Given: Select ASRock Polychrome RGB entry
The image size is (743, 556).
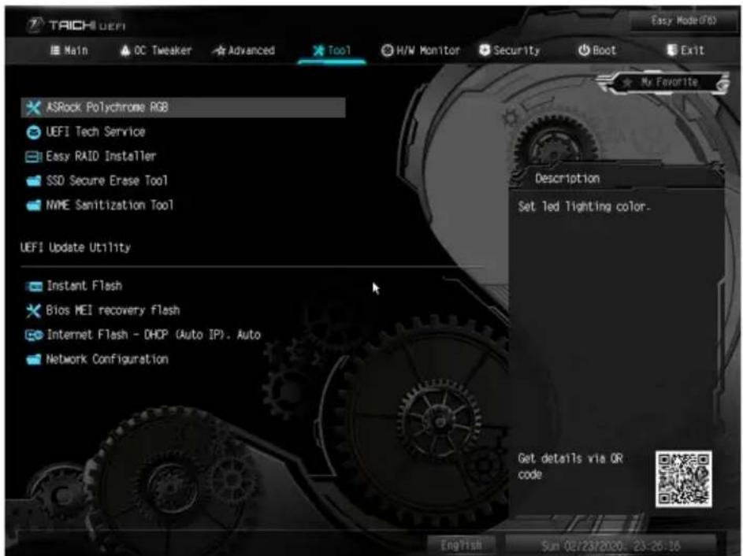Looking at the screenshot, I should coord(184,108).
